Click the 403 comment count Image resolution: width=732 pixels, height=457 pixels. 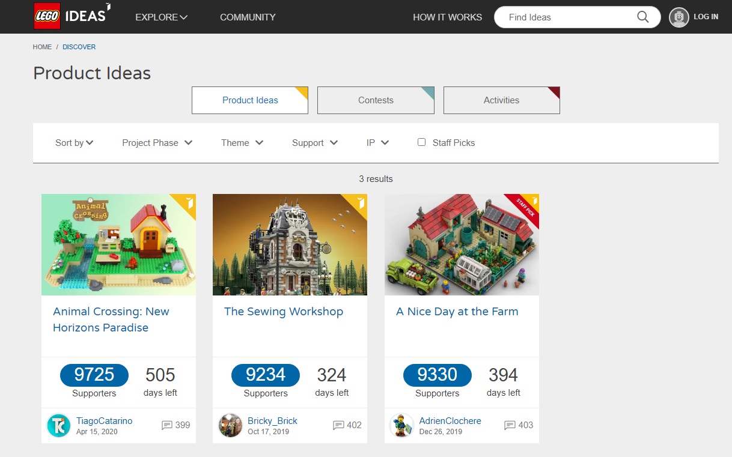[526, 425]
